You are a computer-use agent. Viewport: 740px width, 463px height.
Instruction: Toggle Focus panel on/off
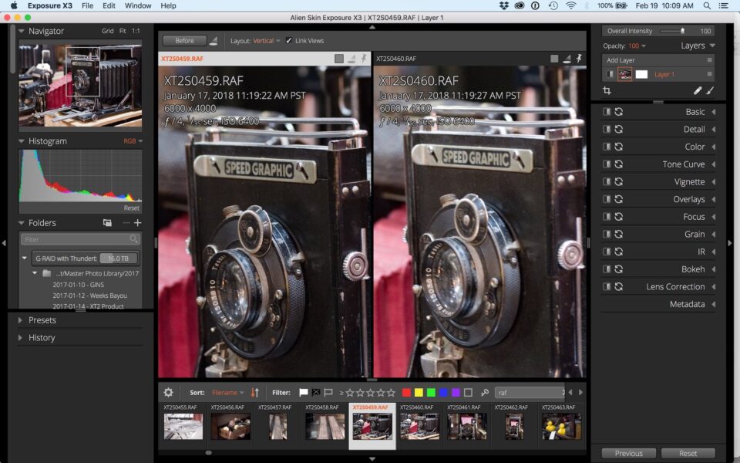click(x=607, y=216)
